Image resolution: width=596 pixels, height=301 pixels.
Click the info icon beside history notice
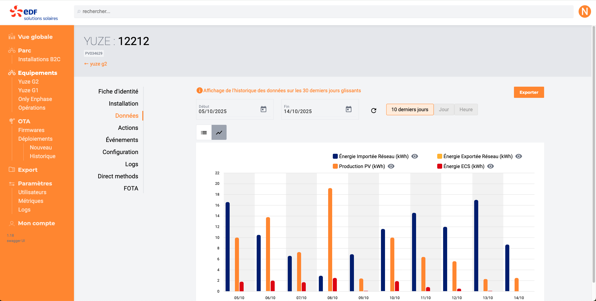pos(199,90)
